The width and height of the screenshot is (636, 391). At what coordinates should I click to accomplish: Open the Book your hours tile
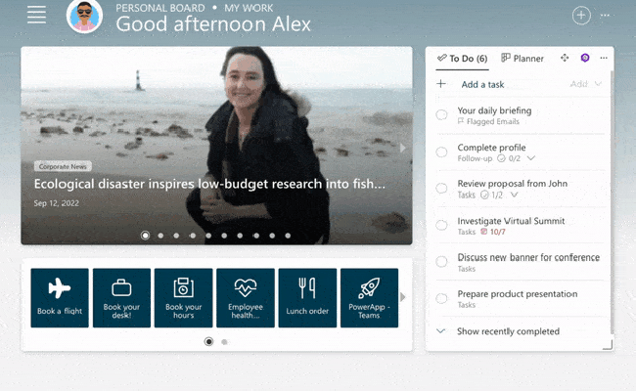coord(183,298)
